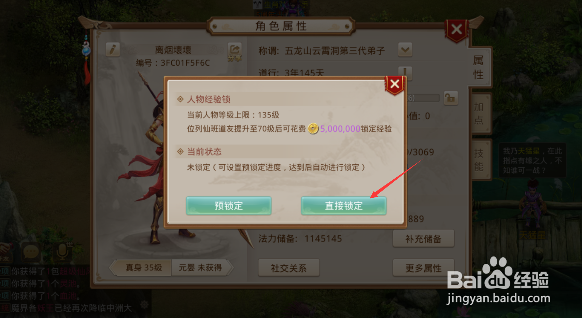Click the 更多属性 button
Viewport: 582px width, 318px height.
point(423,268)
